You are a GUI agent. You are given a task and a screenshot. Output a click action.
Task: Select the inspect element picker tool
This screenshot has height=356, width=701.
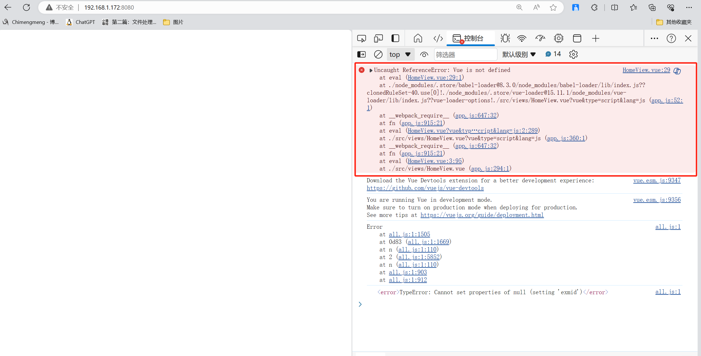(x=362, y=38)
